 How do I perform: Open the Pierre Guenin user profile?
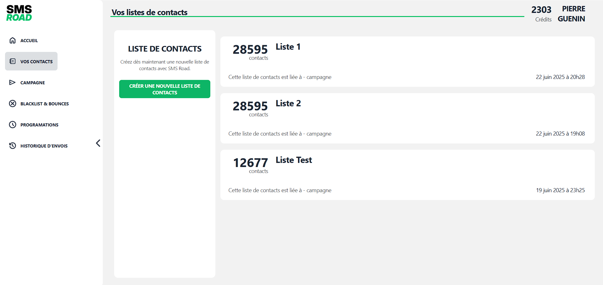click(571, 14)
